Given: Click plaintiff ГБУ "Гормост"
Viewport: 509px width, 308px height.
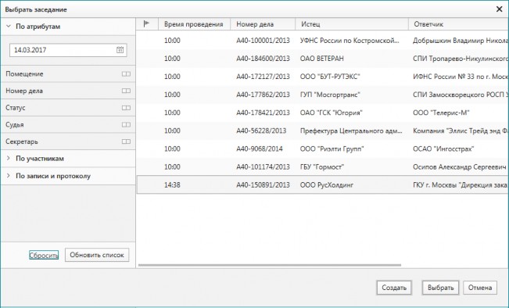Looking at the screenshot, I should [x=322, y=167].
